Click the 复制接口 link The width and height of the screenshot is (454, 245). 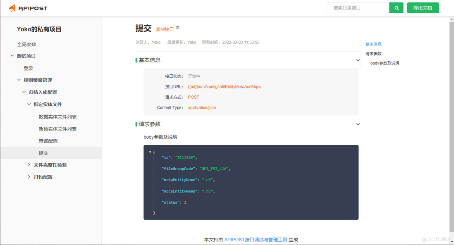click(x=165, y=29)
